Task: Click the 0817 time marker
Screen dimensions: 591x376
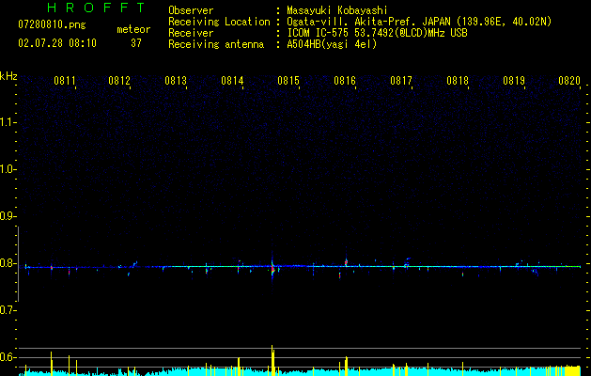Action: (x=401, y=81)
